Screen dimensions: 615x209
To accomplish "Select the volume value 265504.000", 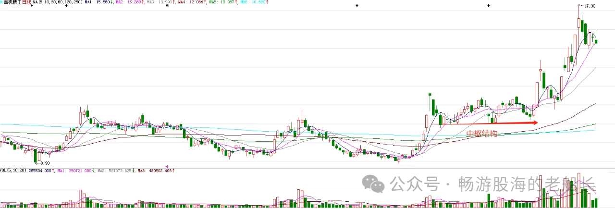I will tap(41, 170).
